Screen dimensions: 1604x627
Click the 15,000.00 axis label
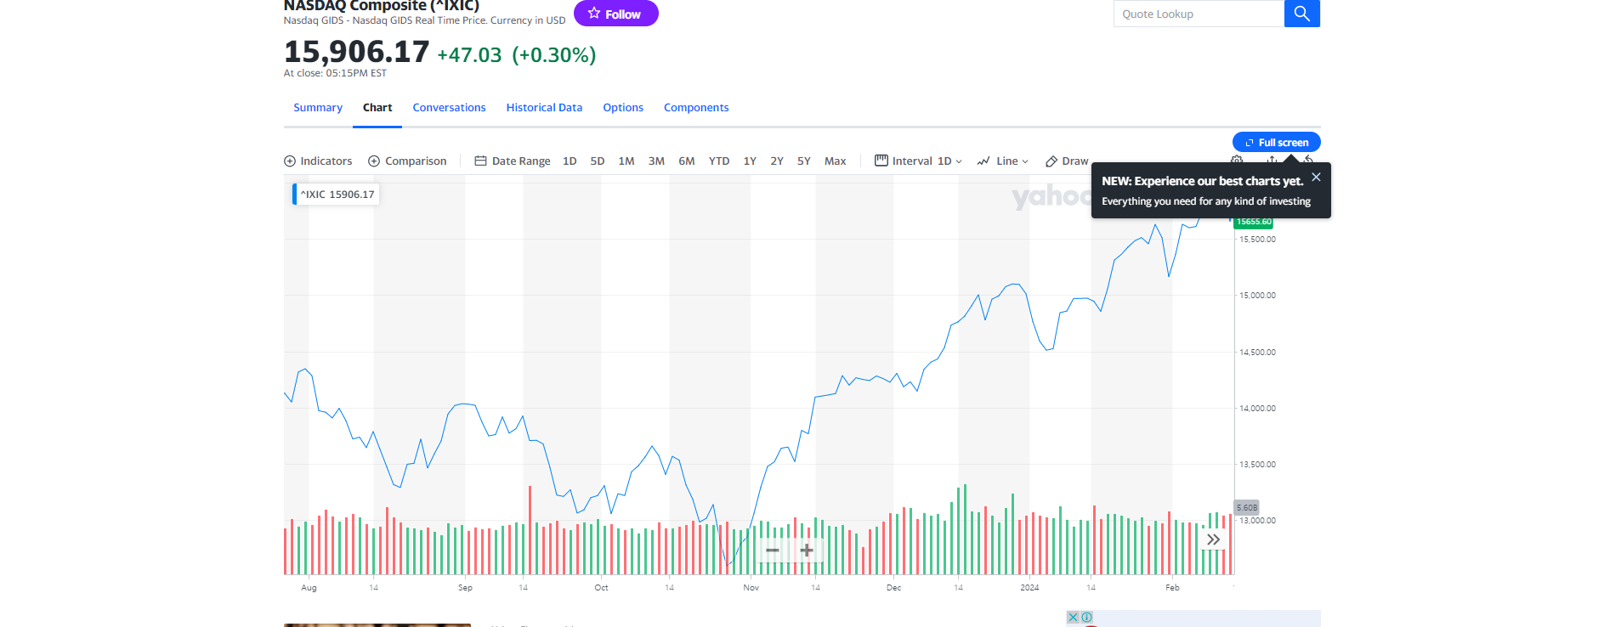pos(1257,296)
